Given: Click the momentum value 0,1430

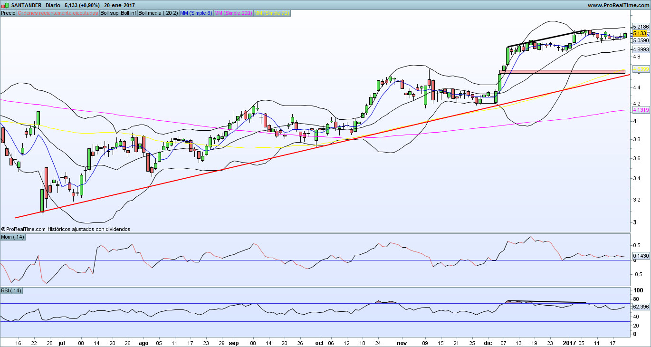Looking at the screenshot, I should (x=641, y=256).
